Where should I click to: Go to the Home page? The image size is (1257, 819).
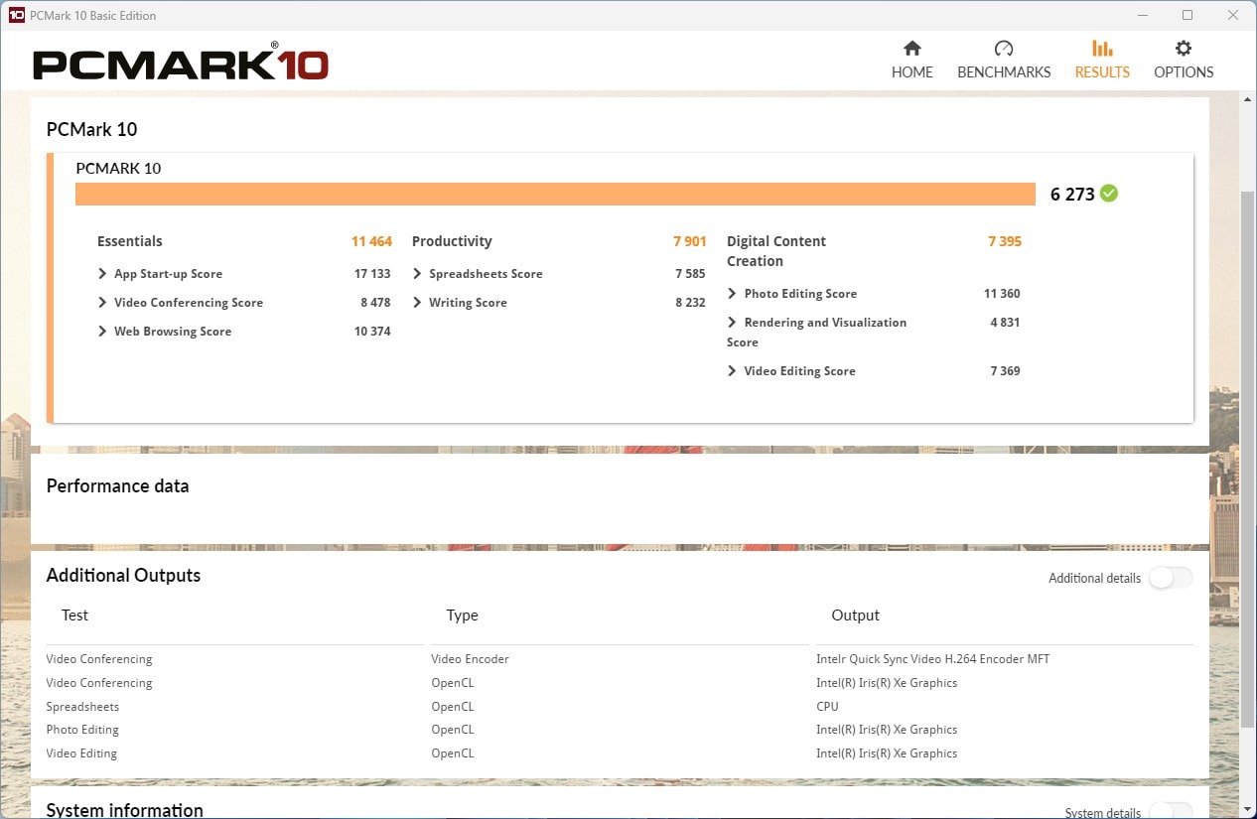(x=911, y=60)
